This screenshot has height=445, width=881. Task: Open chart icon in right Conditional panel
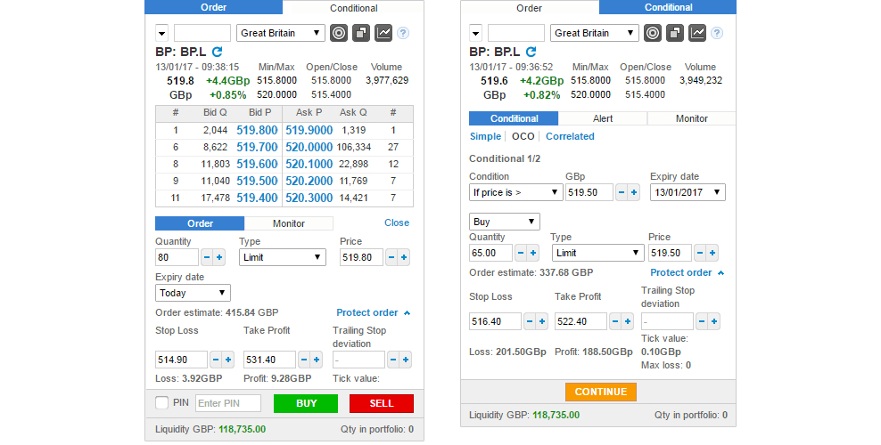coord(697,33)
